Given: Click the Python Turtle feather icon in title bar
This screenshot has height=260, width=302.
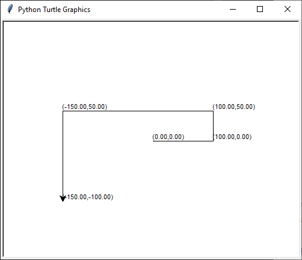Looking at the screenshot, I should click(10, 9).
